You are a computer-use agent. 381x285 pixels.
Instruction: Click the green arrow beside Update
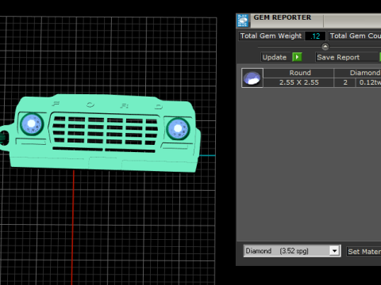(x=297, y=57)
